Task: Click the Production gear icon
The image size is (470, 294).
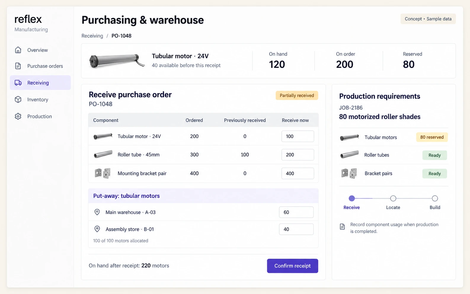Action: (x=18, y=116)
